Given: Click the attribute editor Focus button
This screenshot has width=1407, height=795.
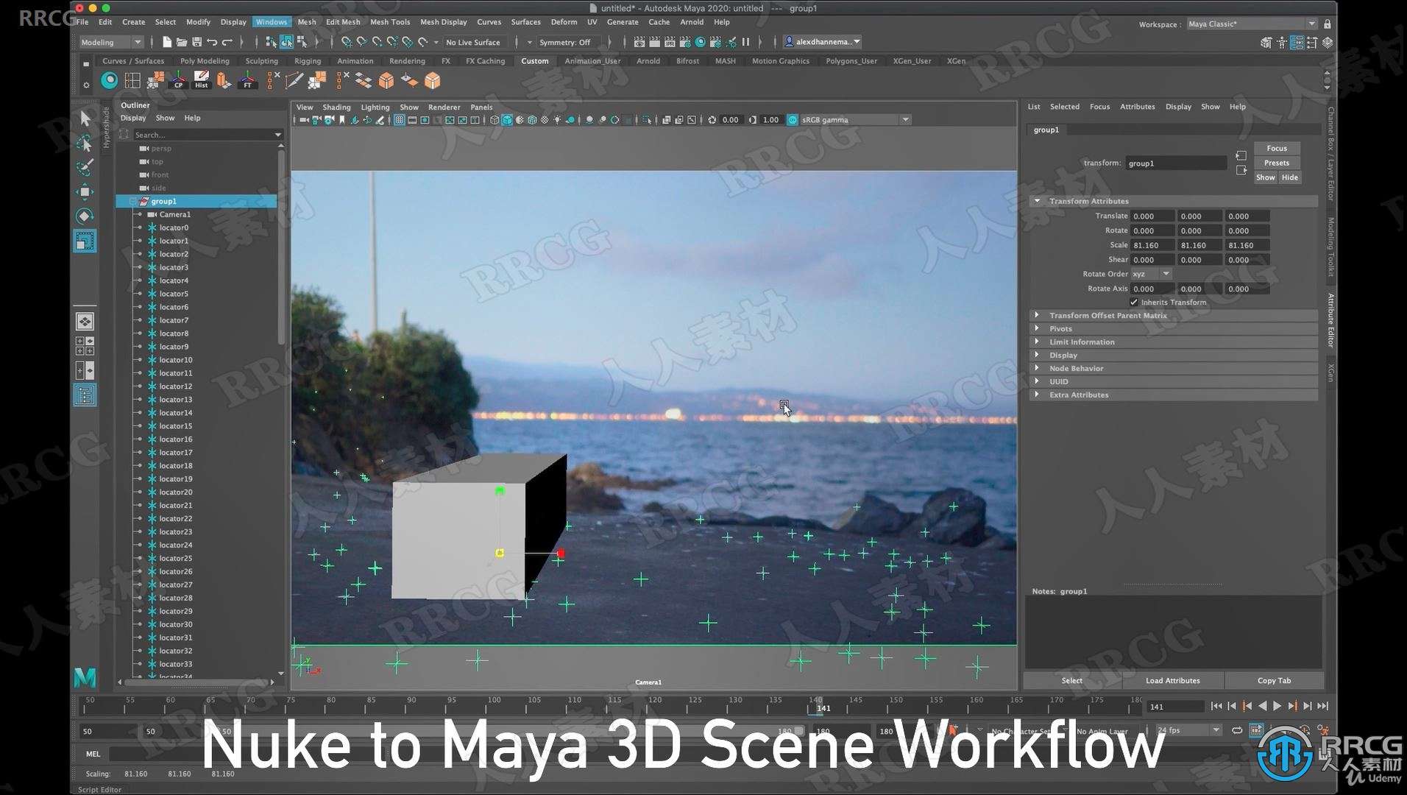Looking at the screenshot, I should 1277,148.
